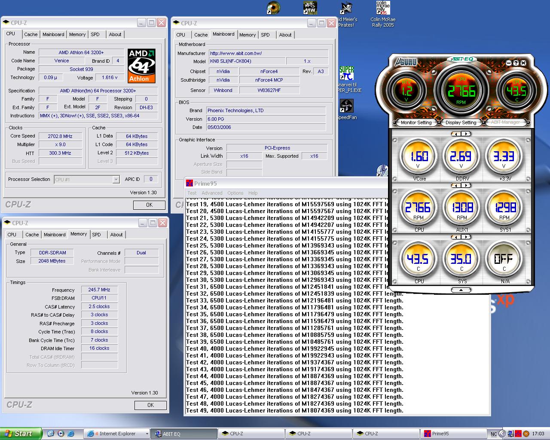Open the eye shortcut icon on desktop

[x=273, y=8]
